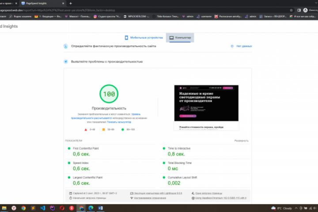Click the Largest Contentful Paint metric label
The height and width of the screenshot is (212, 318).
(87, 177)
